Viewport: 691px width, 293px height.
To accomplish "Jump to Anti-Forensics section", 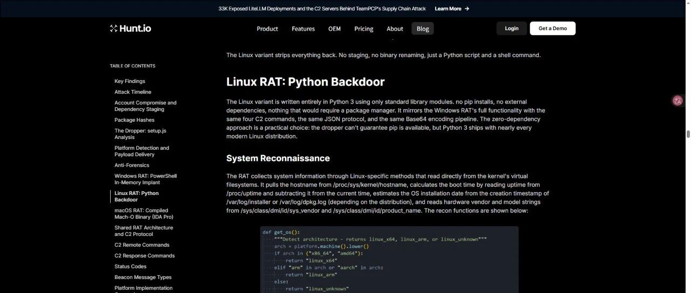I will [x=132, y=165].
